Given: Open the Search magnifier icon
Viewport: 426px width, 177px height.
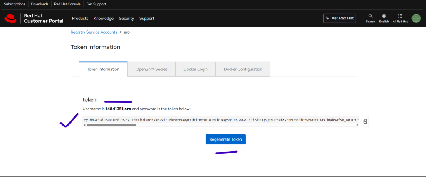Looking at the screenshot, I should [370, 16].
